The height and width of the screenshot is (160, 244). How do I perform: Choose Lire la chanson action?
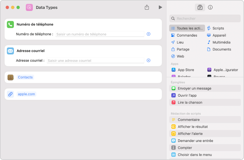(x=205, y=102)
